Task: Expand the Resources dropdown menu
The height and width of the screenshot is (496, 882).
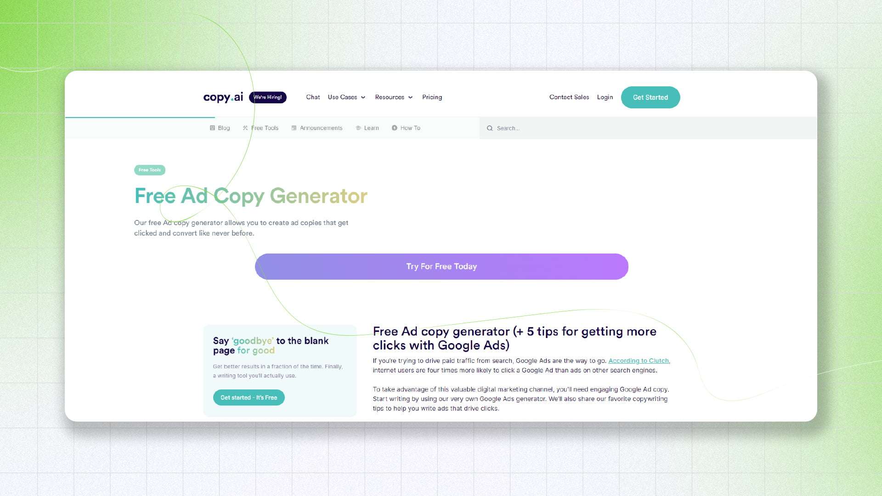Action: 393,97
